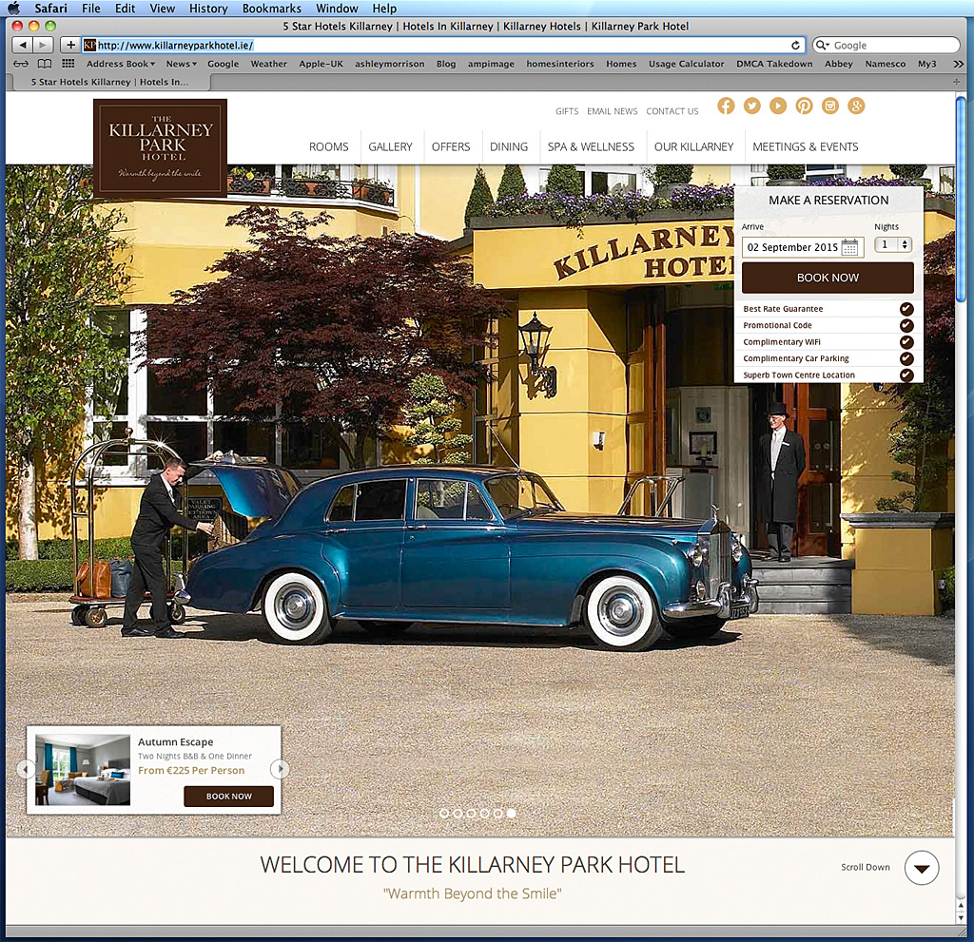Open the News bookmarks dropdown
The width and height of the screenshot is (974, 942).
(179, 64)
